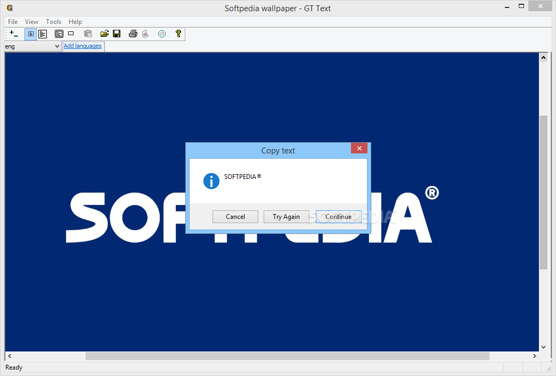556x376 pixels.
Task: Select the dotted selection-area capture tool
Action: [x=30, y=34]
